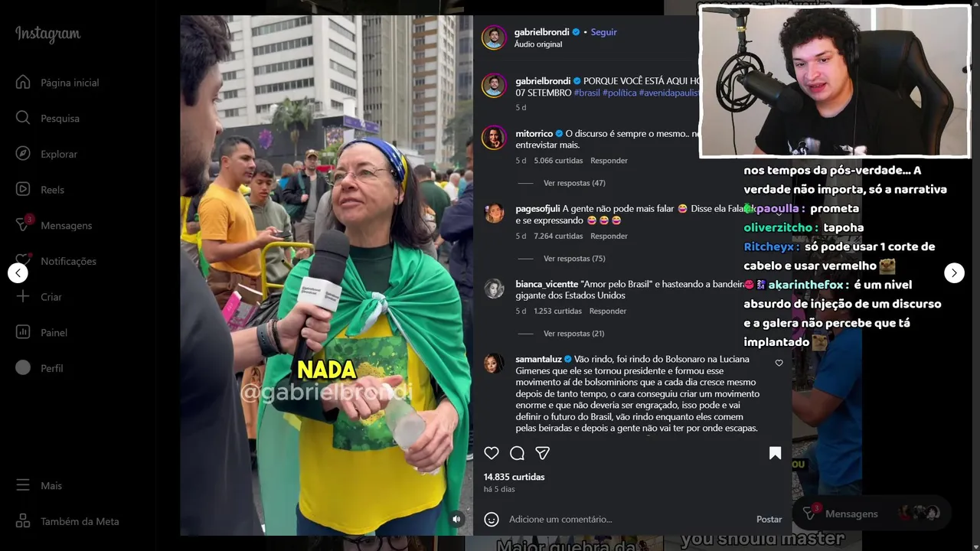The image size is (980, 551).
Task: Go to previous post arrow
Action: point(18,273)
